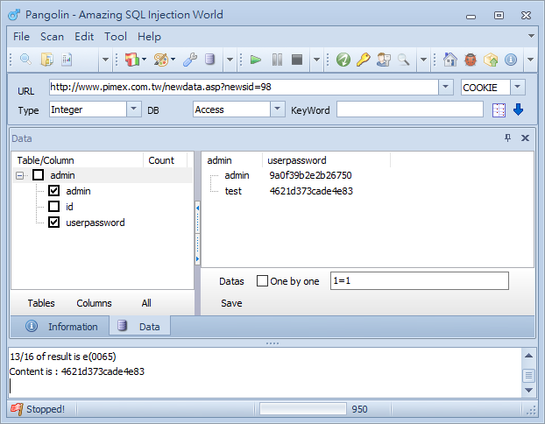Click the 1=1 condition input field
545x424 pixels.
tap(420, 281)
